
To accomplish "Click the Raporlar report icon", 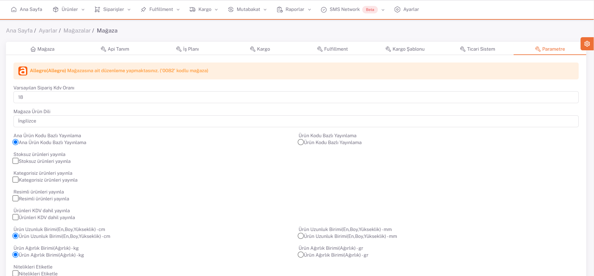I will point(280,10).
